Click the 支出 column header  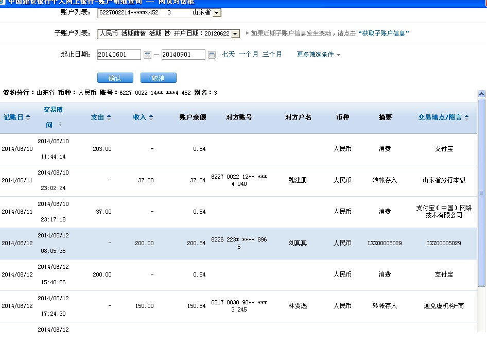[x=97, y=117]
